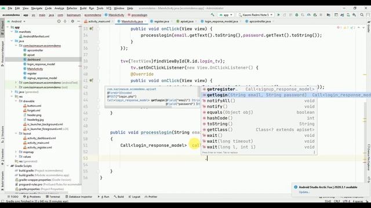Open the TODO tool window
The image size is (371, 208).
(x=13, y=196)
